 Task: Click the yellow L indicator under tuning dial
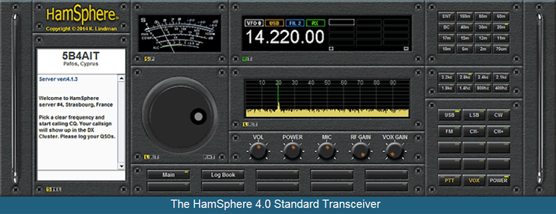click(x=146, y=157)
